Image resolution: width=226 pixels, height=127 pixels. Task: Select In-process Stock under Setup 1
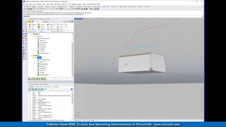click(x=44, y=75)
